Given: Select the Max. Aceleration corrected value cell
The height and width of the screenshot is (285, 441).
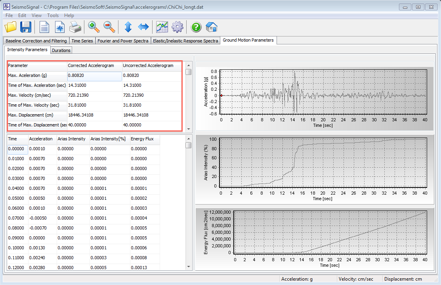Looking at the screenshot, I should pos(94,75).
